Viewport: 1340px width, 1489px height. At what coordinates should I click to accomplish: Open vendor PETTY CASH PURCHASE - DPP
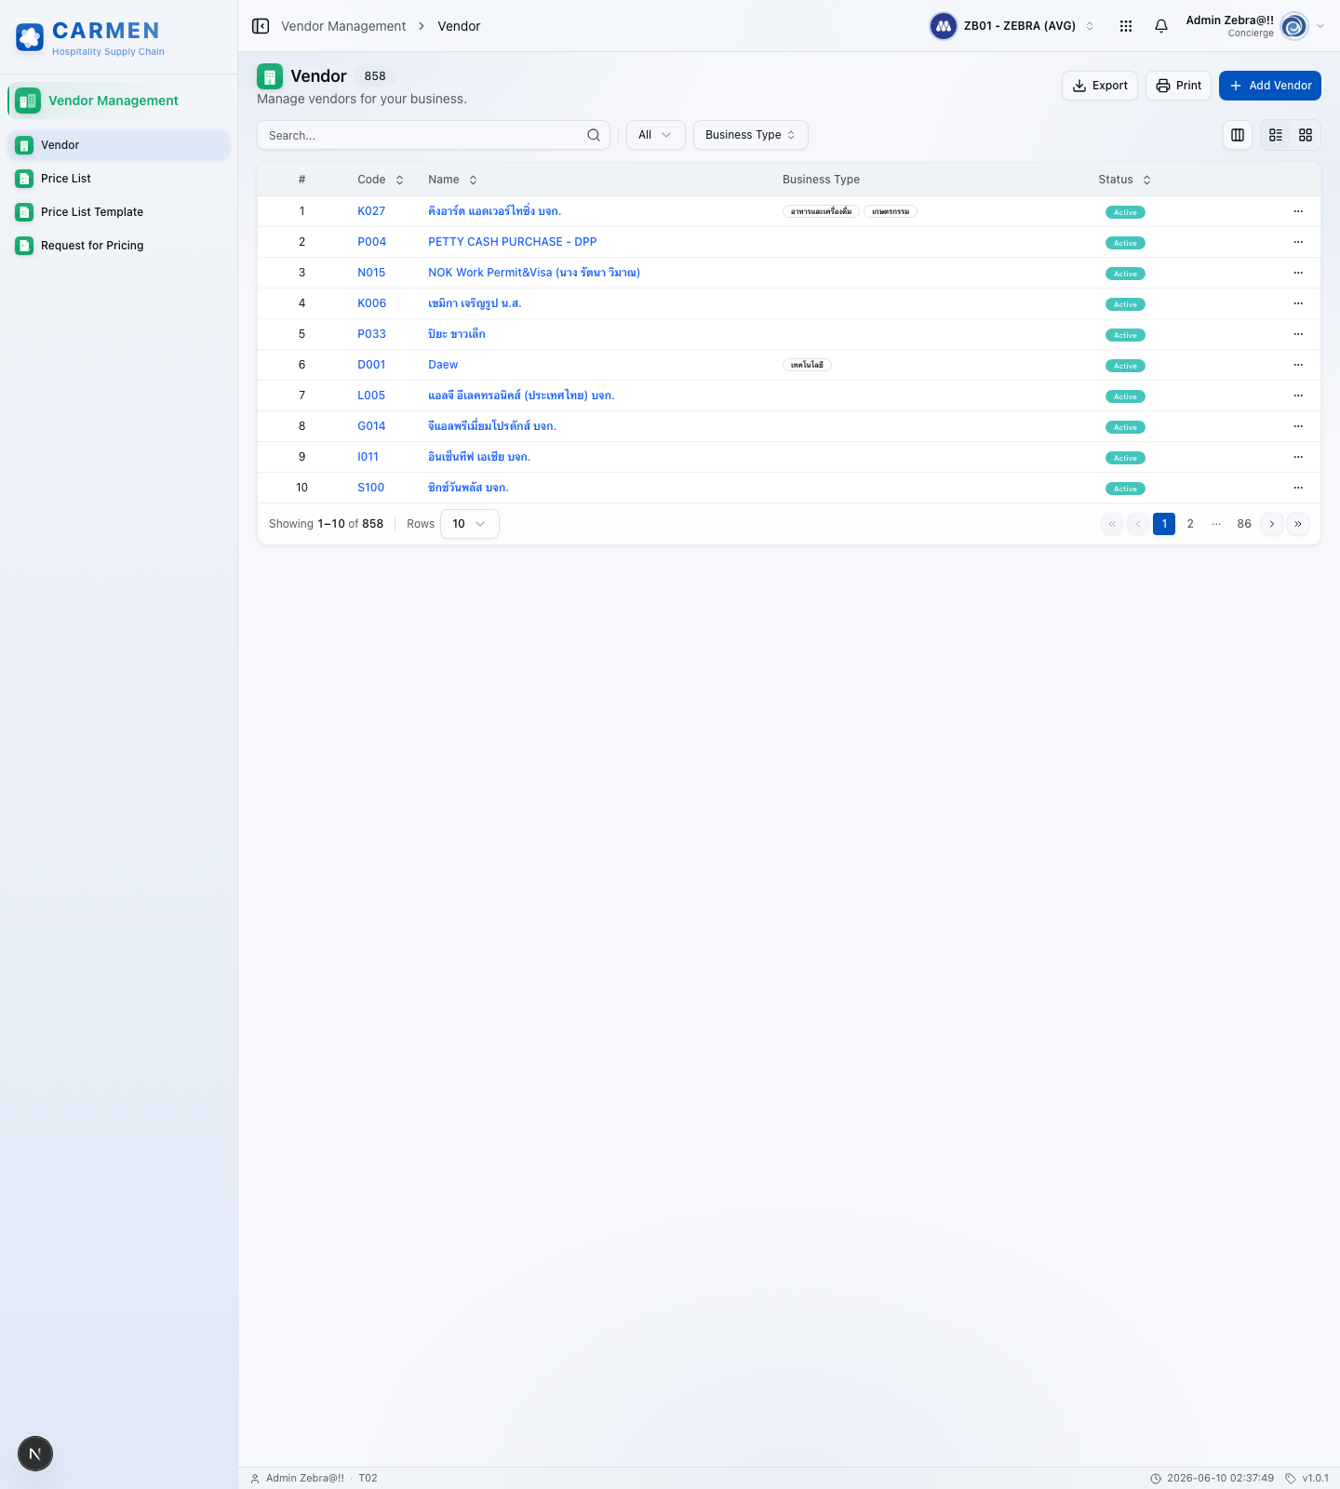click(513, 242)
